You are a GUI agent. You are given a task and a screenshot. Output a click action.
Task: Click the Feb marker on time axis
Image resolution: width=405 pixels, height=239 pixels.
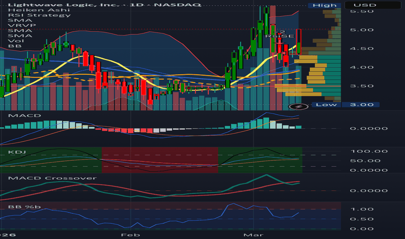(x=130, y=235)
